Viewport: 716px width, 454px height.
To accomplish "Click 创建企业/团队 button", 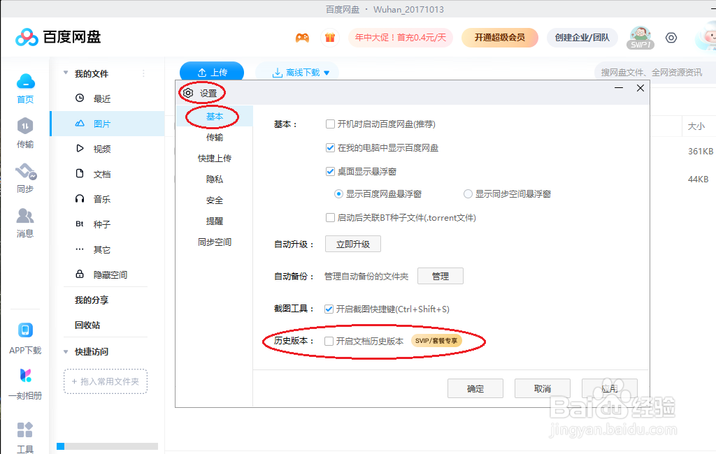I will pos(582,38).
